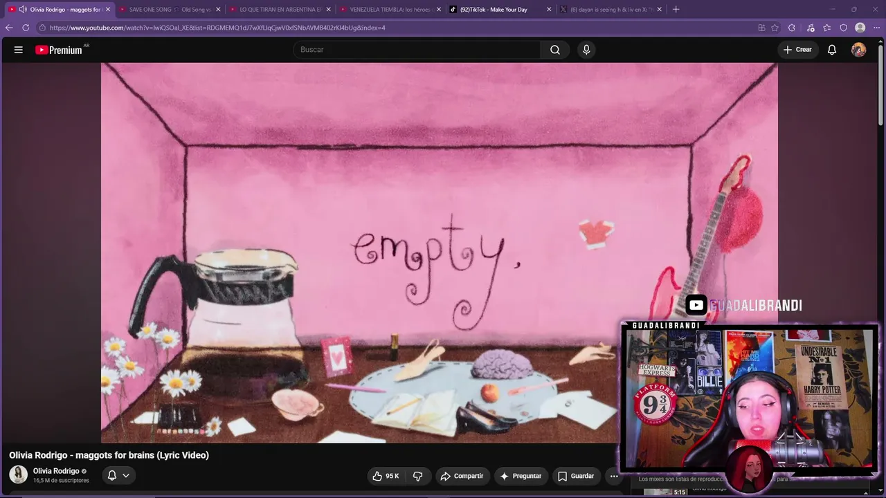Click the search magnifier button

point(555,50)
